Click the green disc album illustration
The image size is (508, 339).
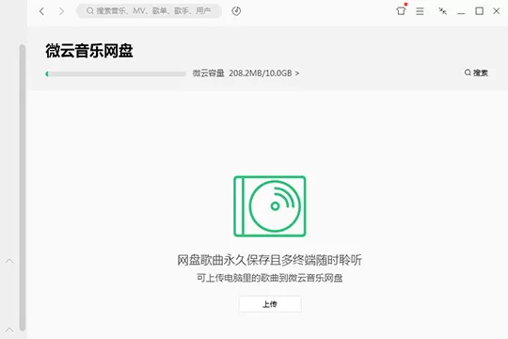tap(270, 206)
